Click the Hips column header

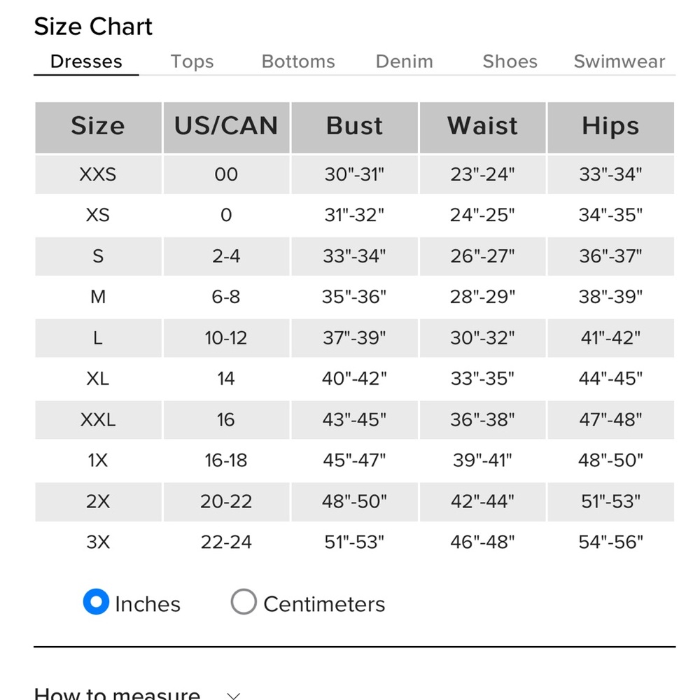pyautogui.click(x=610, y=127)
